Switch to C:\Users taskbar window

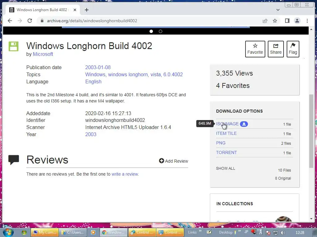pyautogui.click(x=73, y=232)
